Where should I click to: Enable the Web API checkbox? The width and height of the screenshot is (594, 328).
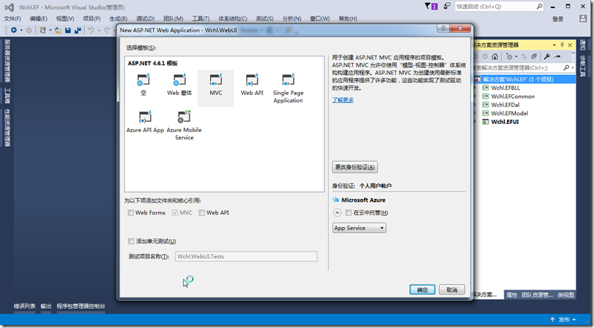pyautogui.click(x=202, y=213)
